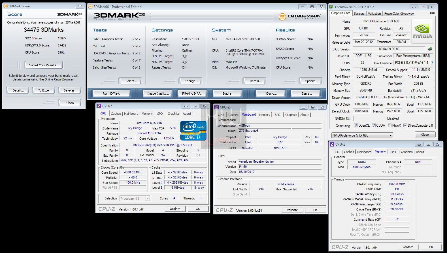Click the Multiplier value x 46.0
447x253 pixels.
[x=133, y=177]
